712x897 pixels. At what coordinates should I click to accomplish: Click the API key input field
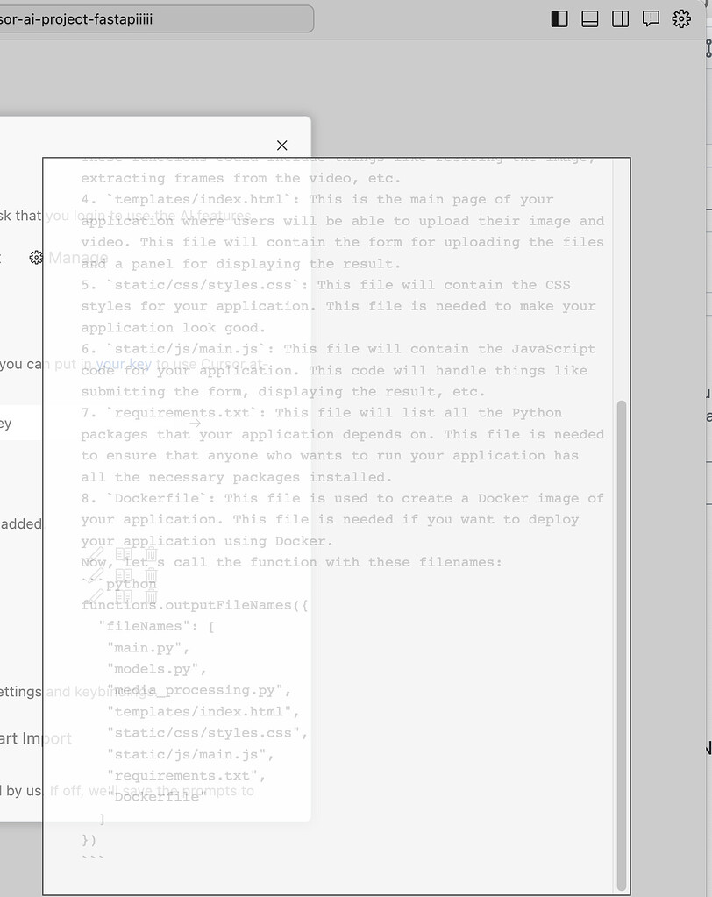[18, 422]
